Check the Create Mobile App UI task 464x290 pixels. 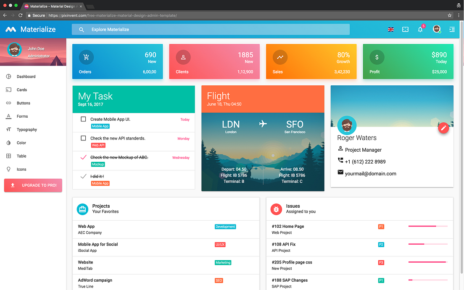83,119
